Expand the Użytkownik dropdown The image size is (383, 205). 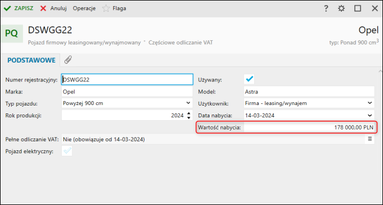coord(370,103)
